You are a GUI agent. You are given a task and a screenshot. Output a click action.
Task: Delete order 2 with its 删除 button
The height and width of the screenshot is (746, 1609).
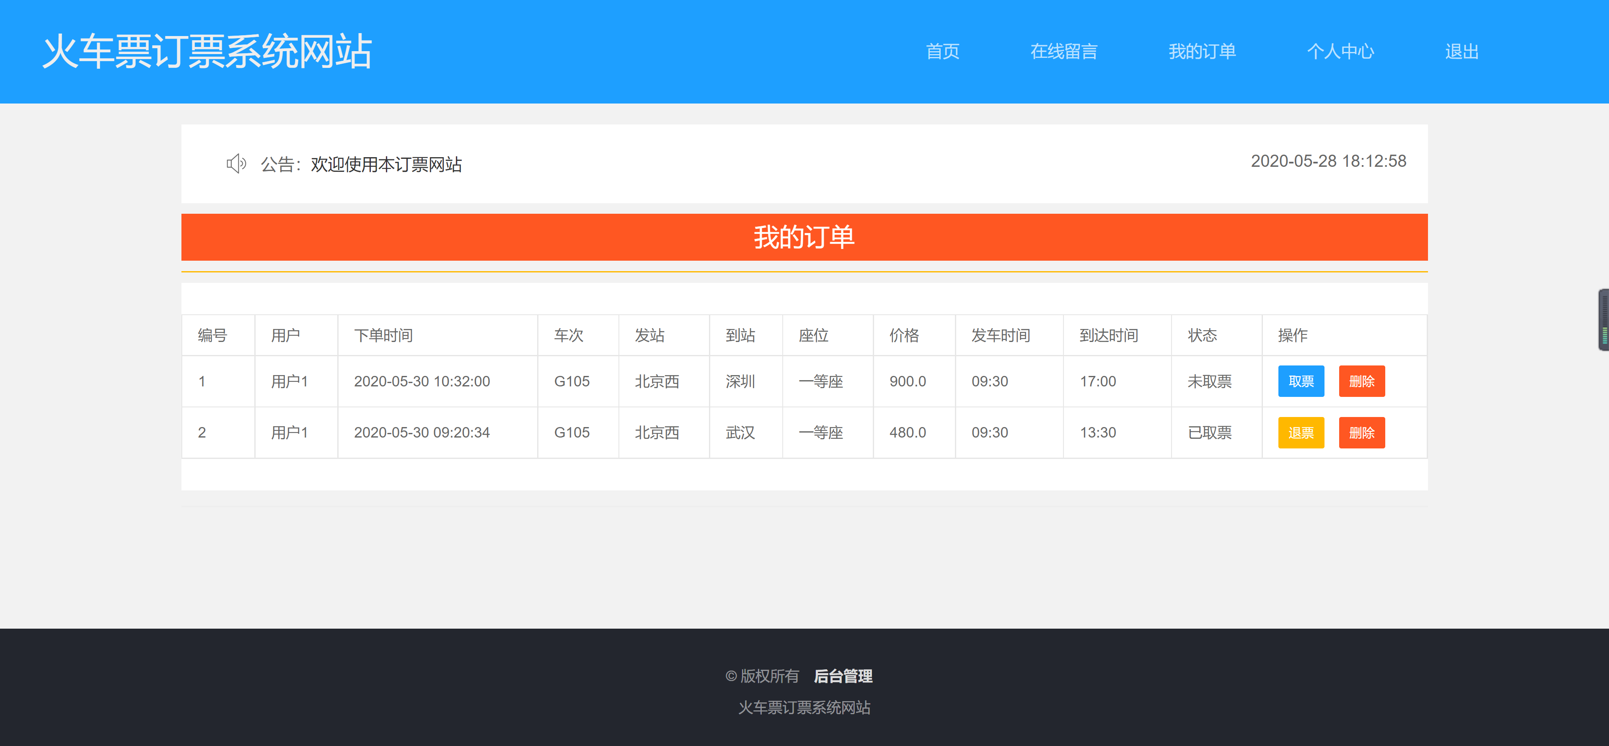1362,433
